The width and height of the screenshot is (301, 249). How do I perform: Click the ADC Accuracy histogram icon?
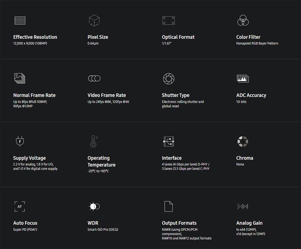pos(243,78)
